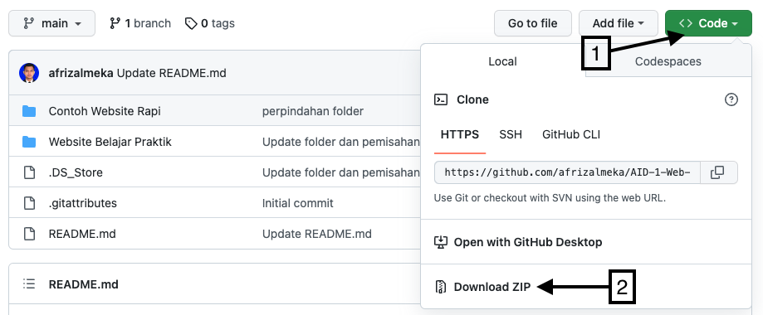Open the .DS_Store row commit message
Viewport: 763px width, 315px height.
pyautogui.click(x=340, y=172)
